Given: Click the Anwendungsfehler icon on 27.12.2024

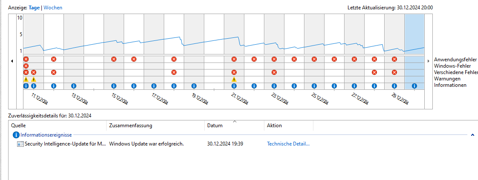Looking at the screenshot, I should point(354,59).
